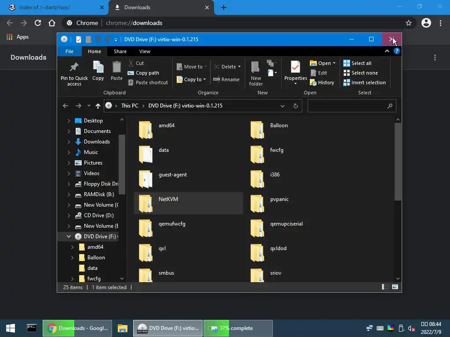Select RAMDisk (B:) in navigation pane

click(94, 194)
